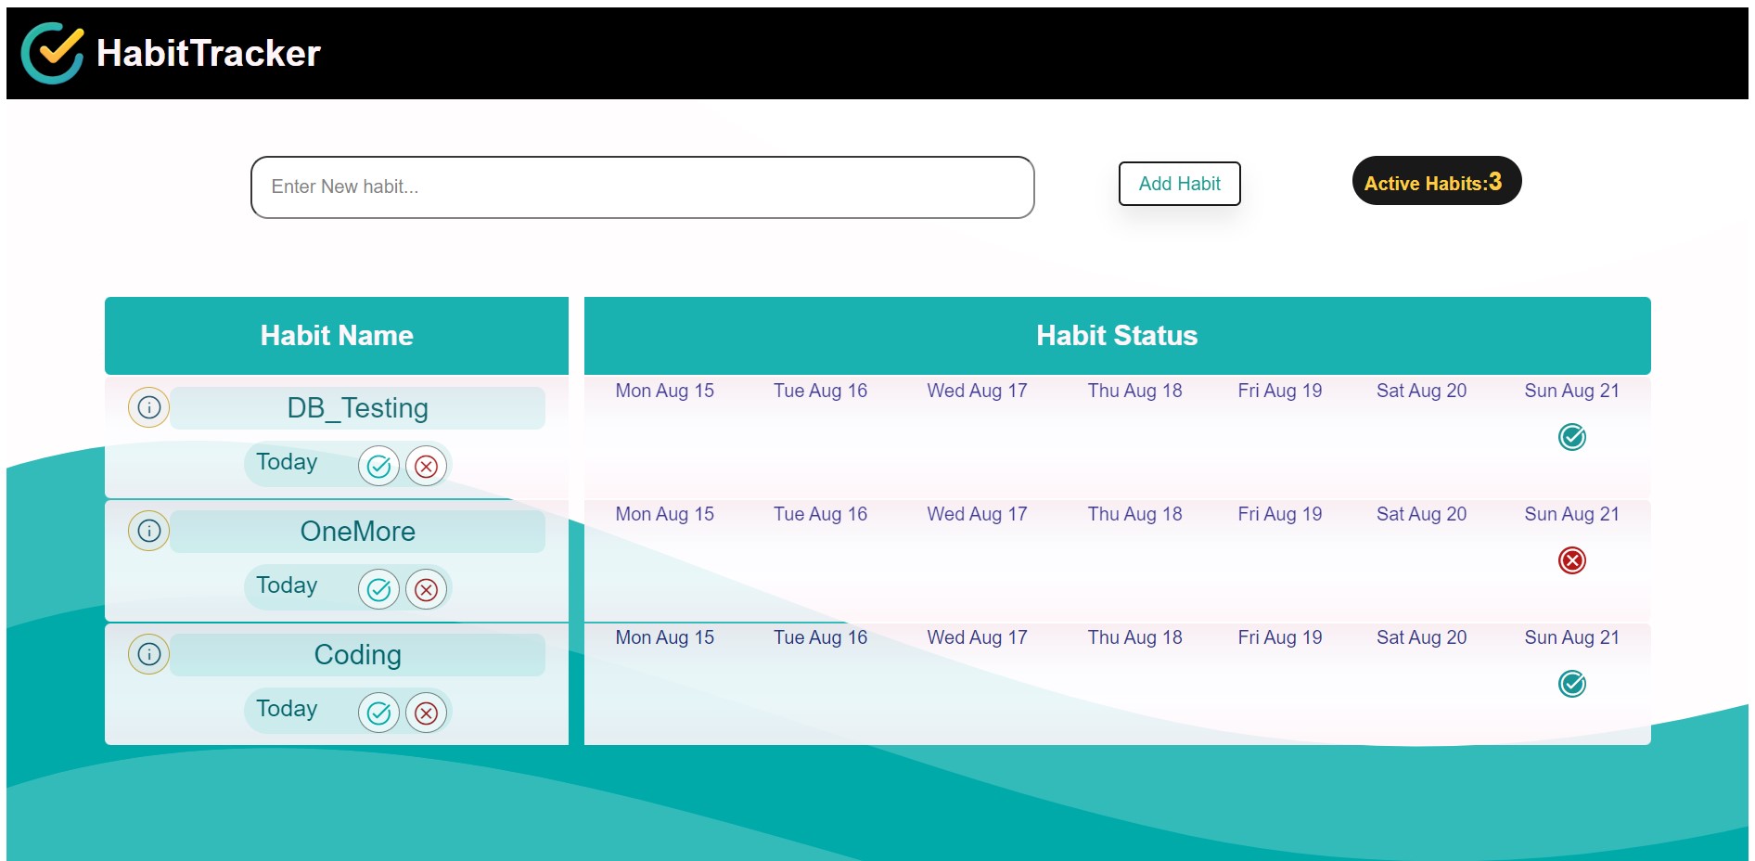Mark OneMore as done today
Viewport: 1755px width, 861px height.
click(x=378, y=589)
